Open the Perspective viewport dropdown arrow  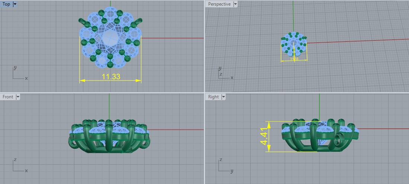click(x=235, y=4)
